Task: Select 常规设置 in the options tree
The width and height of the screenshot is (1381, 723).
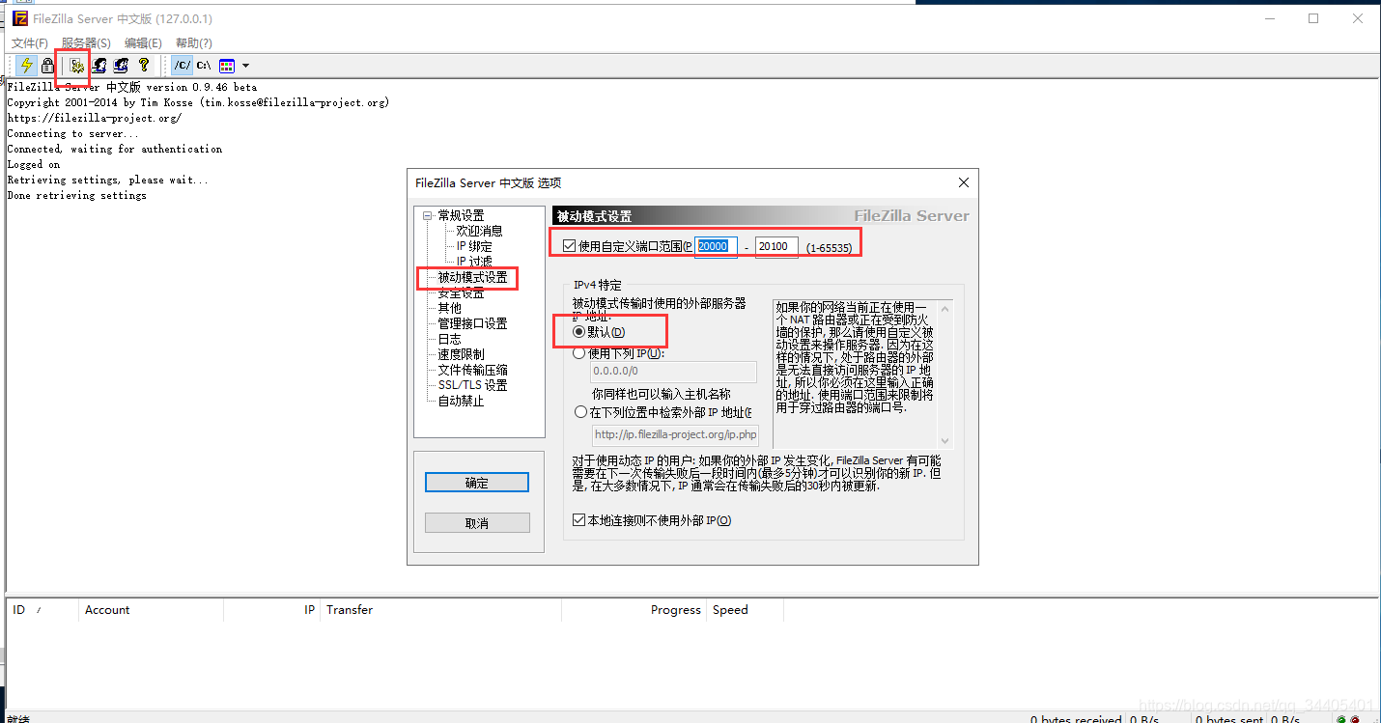Action: point(461,215)
